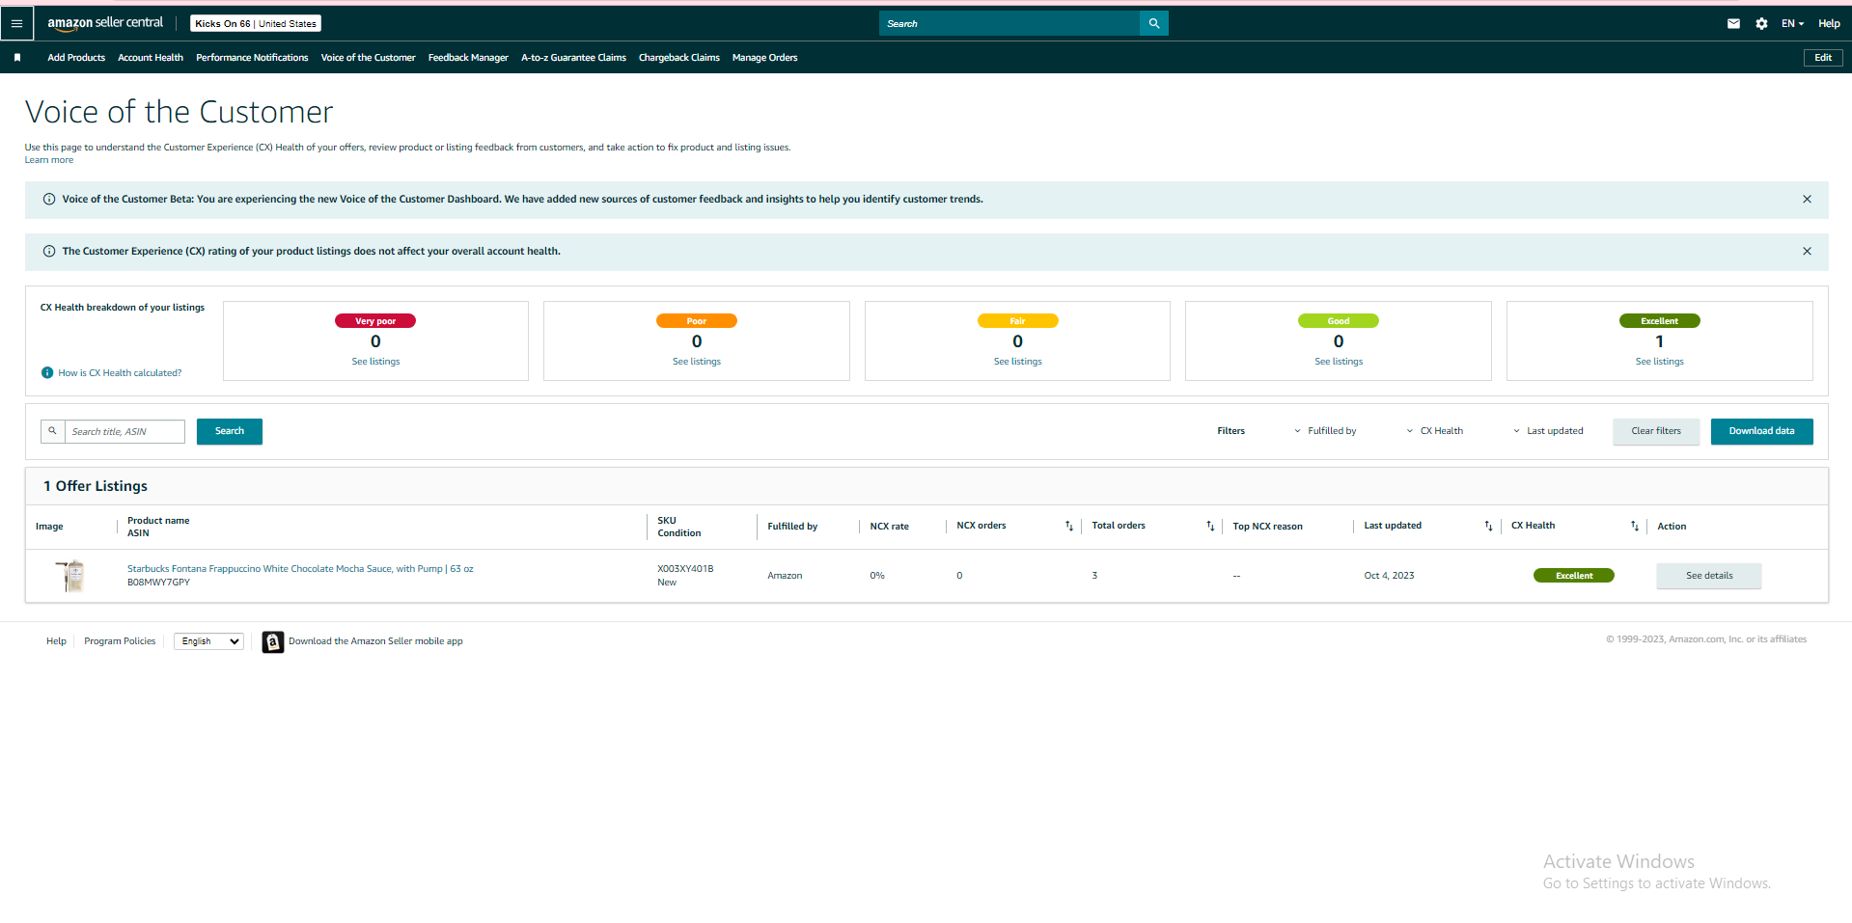Viewport: 1852px width, 923px height.
Task: Click the Excellent badge in summary card
Action: 1660,321
